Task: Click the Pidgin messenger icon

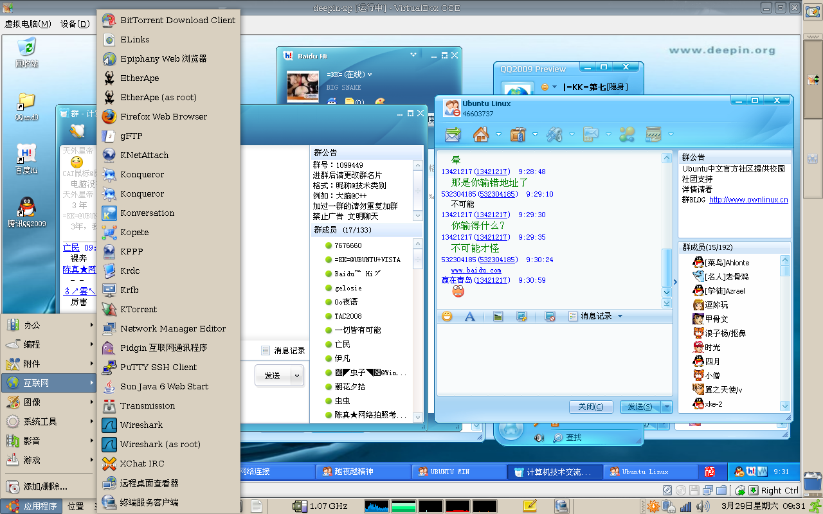Action: click(x=109, y=348)
